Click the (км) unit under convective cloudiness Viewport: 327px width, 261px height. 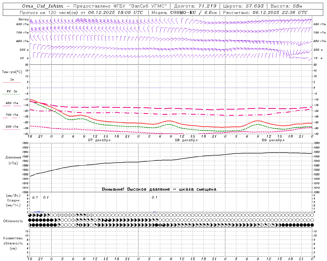click(13, 248)
